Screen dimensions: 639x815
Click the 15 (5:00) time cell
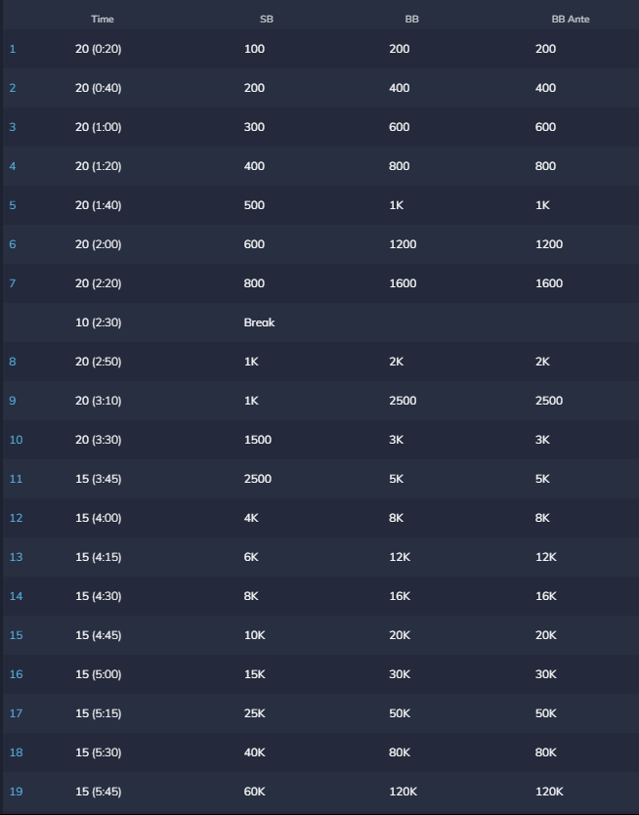click(x=98, y=674)
